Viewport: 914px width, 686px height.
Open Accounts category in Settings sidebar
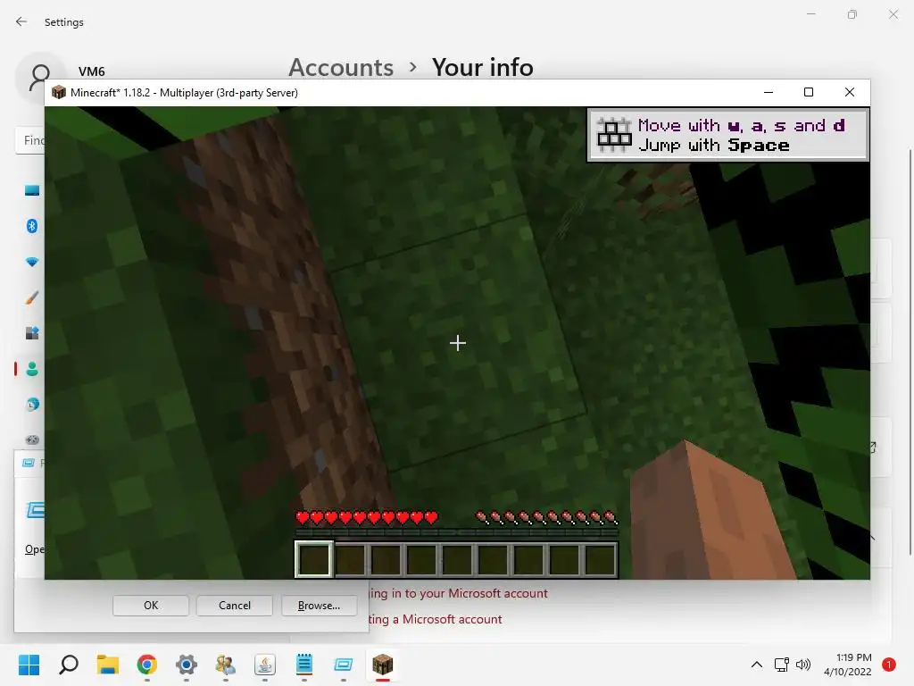(x=32, y=369)
